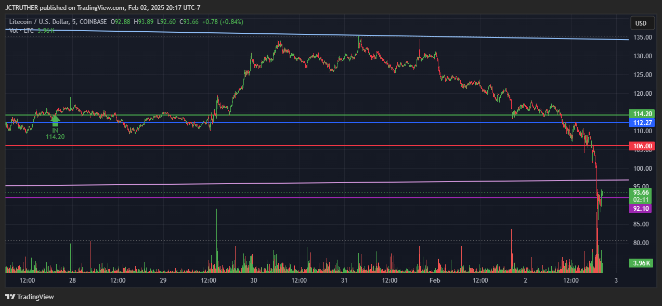Image resolution: width=662 pixels, height=306 pixels.
Task: Click the 29 date label on time axis
Action: [x=163, y=280]
